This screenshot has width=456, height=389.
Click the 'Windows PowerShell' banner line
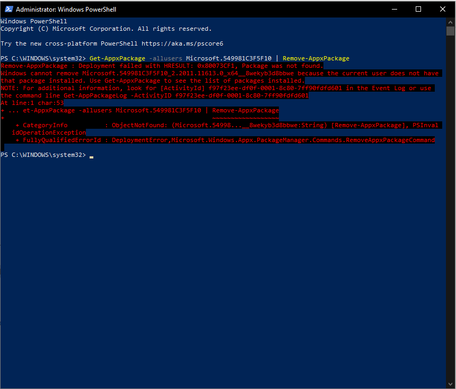point(34,21)
